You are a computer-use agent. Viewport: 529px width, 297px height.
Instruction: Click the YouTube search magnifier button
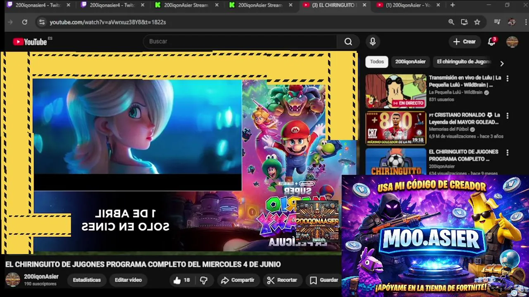pyautogui.click(x=348, y=42)
